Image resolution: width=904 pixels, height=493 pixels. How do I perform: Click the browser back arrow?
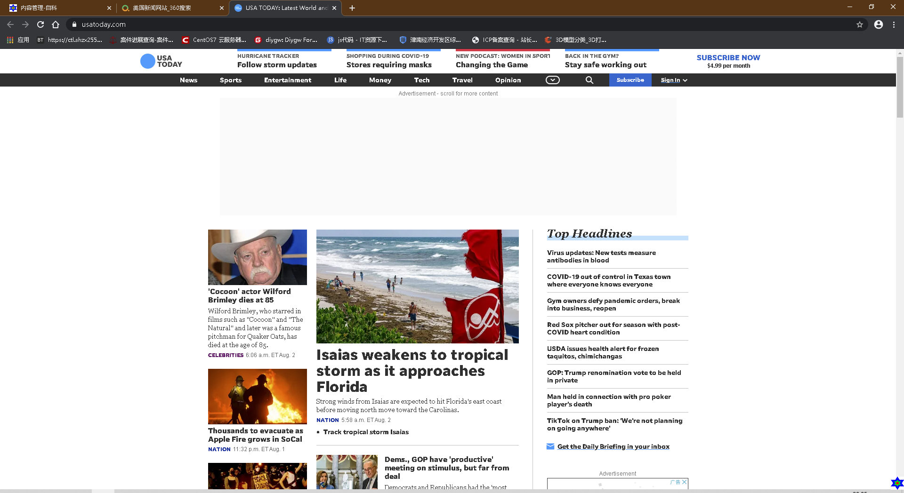pos(10,24)
